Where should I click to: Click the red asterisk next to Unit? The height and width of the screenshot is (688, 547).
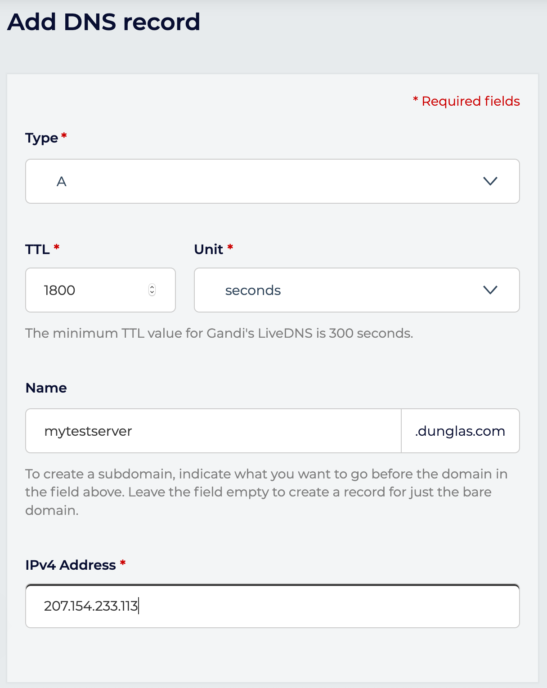(230, 246)
